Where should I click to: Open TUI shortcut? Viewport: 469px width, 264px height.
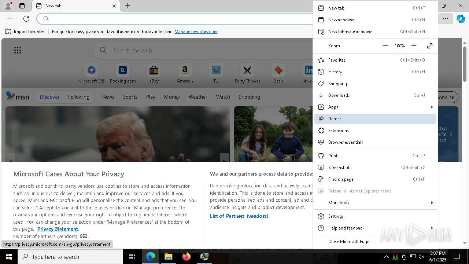tap(216, 73)
